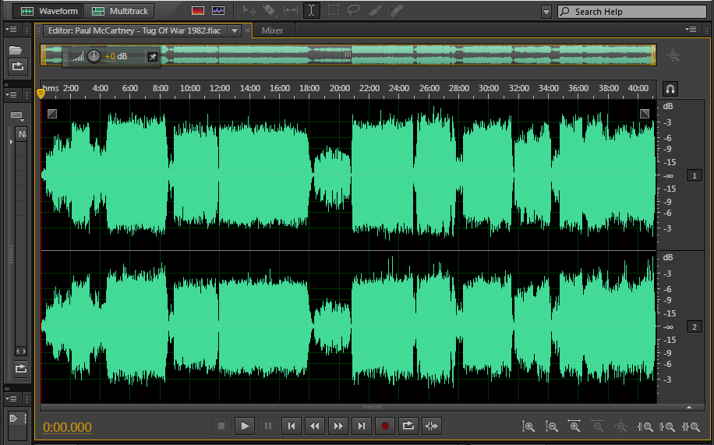Viewport: 714px width, 445px height.
Task: Select the Paintbrush Selection tool
Action: click(x=374, y=10)
